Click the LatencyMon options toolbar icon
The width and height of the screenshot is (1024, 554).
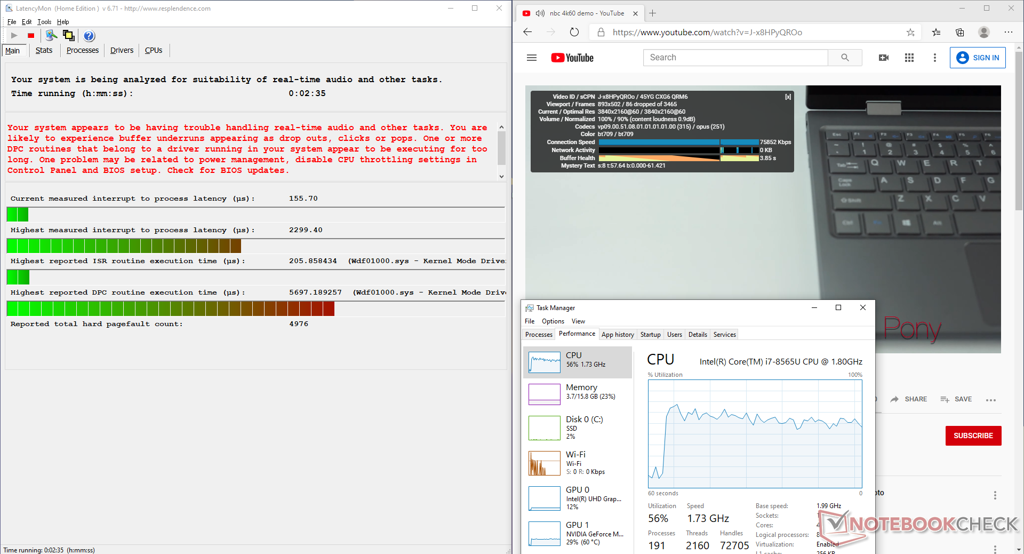[x=51, y=36]
